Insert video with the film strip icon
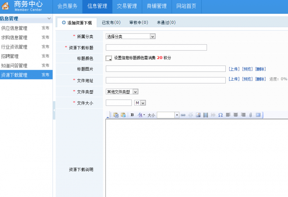The image size is (288, 197). point(206,115)
